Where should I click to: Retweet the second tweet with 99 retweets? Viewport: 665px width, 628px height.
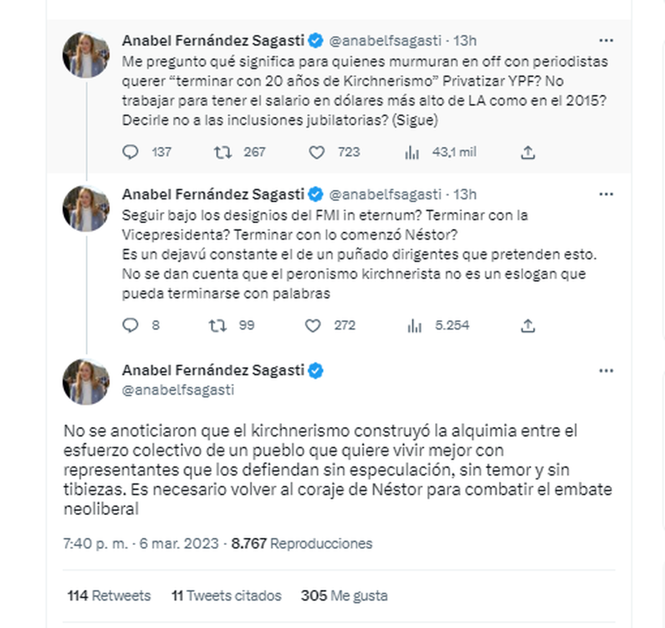point(217,326)
